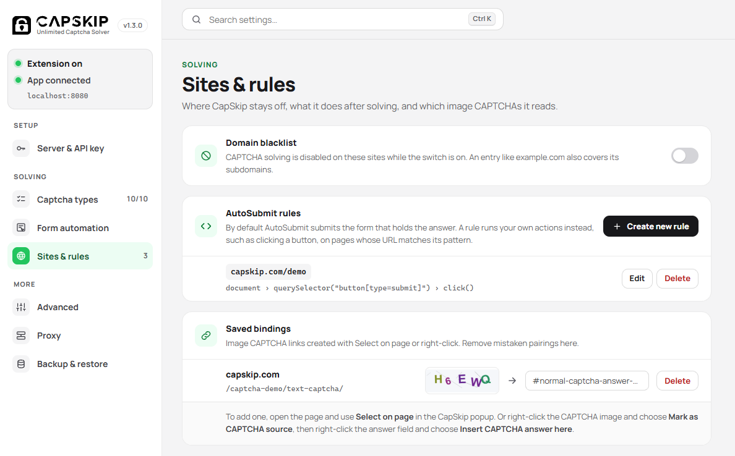
Task: Click the form icon beside Form automation
Action: pos(21,228)
